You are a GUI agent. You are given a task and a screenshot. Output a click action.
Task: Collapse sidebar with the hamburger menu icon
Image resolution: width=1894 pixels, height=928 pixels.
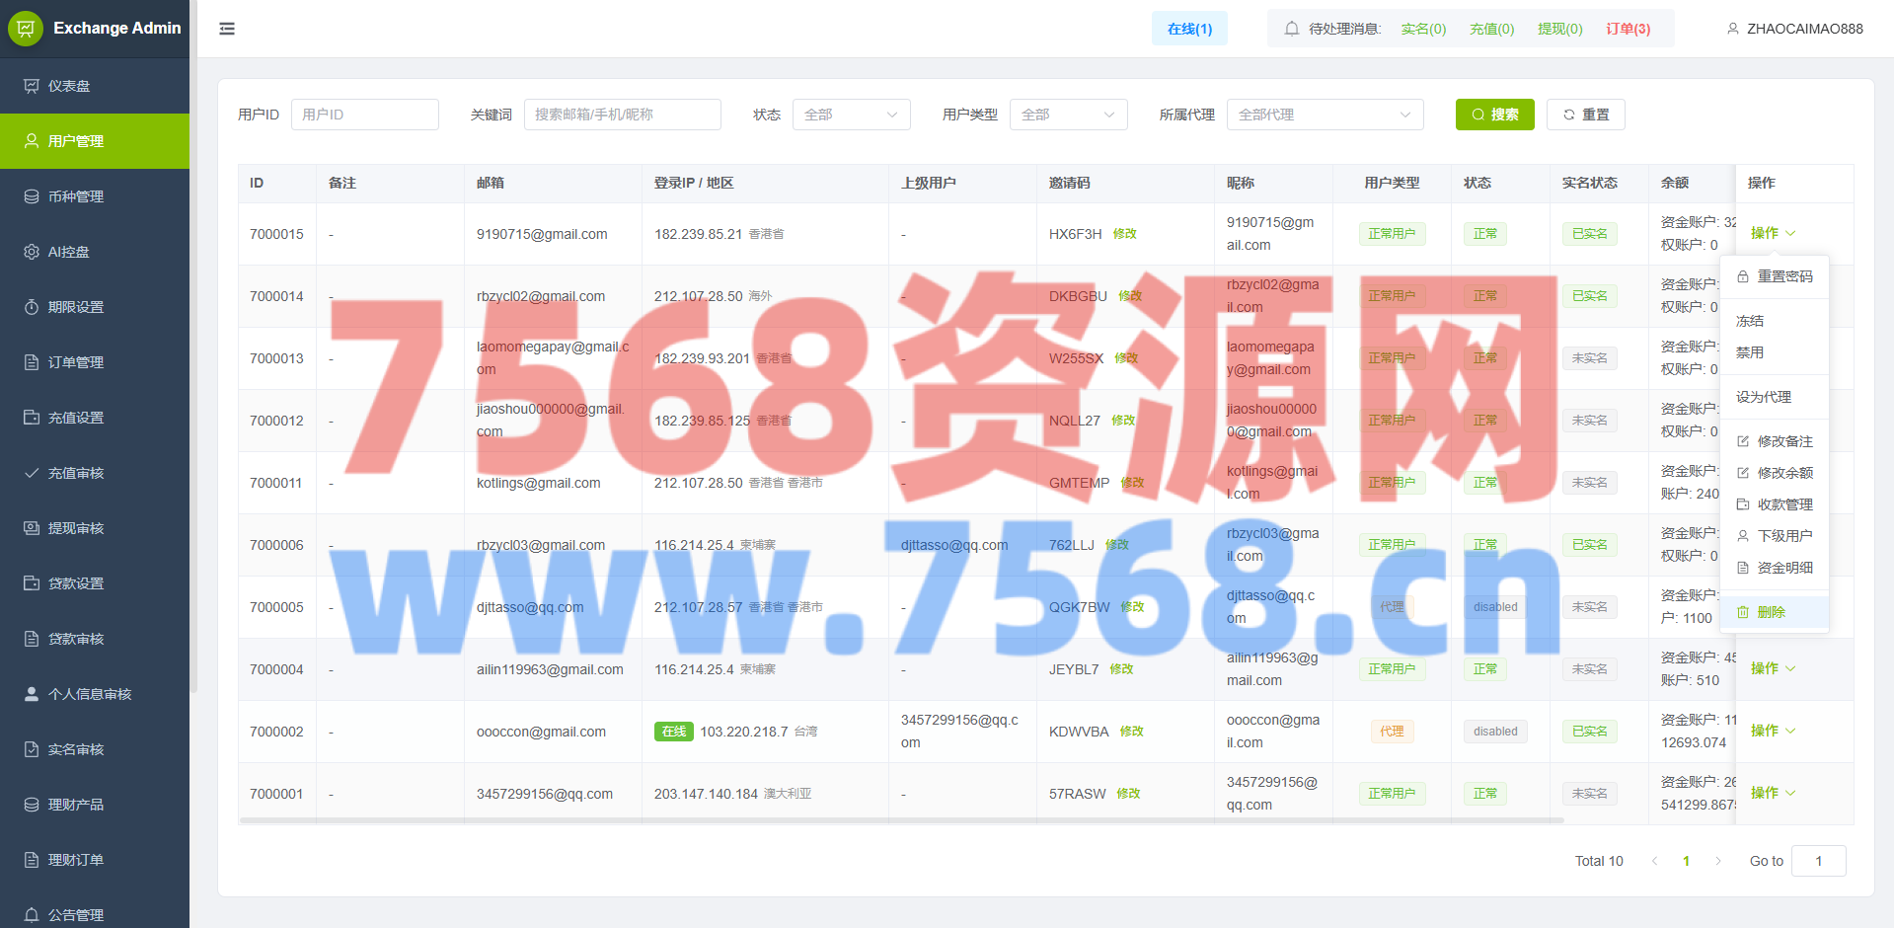227,29
